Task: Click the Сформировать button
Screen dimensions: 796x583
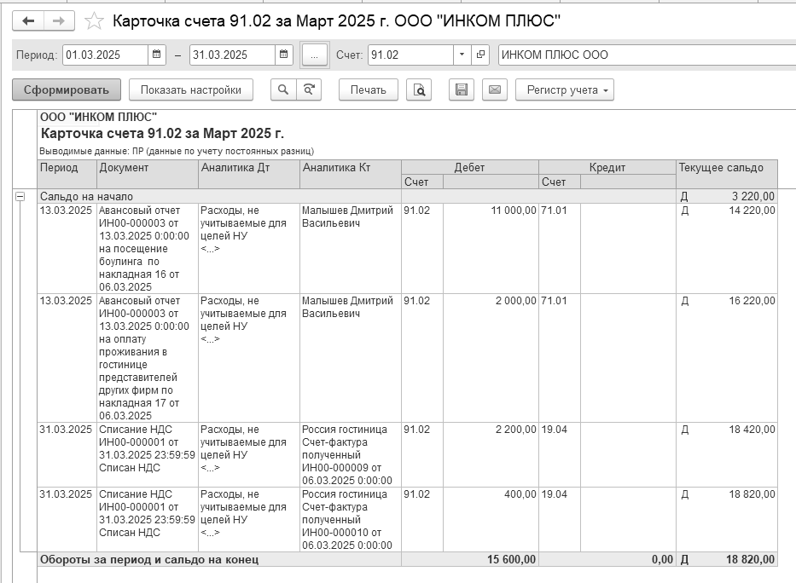Action: coord(67,89)
